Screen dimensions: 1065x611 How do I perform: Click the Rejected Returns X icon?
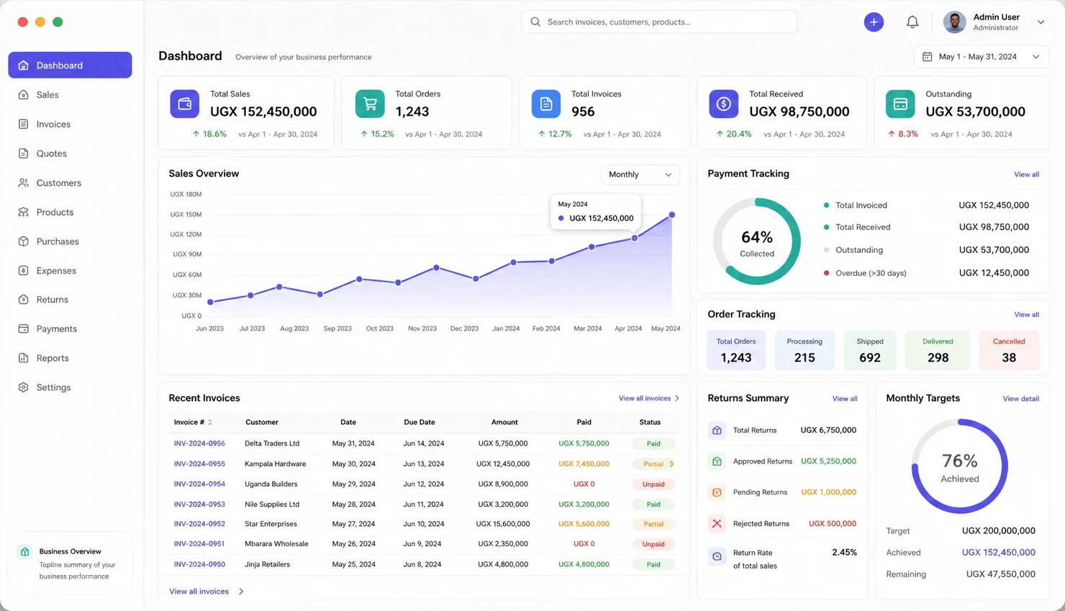point(717,524)
